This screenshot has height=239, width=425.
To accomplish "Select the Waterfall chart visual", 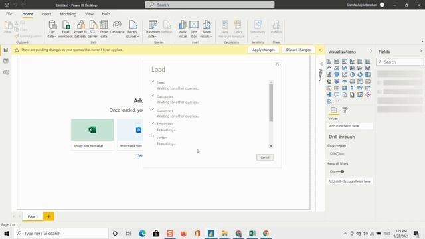I will [x=329, y=74].
